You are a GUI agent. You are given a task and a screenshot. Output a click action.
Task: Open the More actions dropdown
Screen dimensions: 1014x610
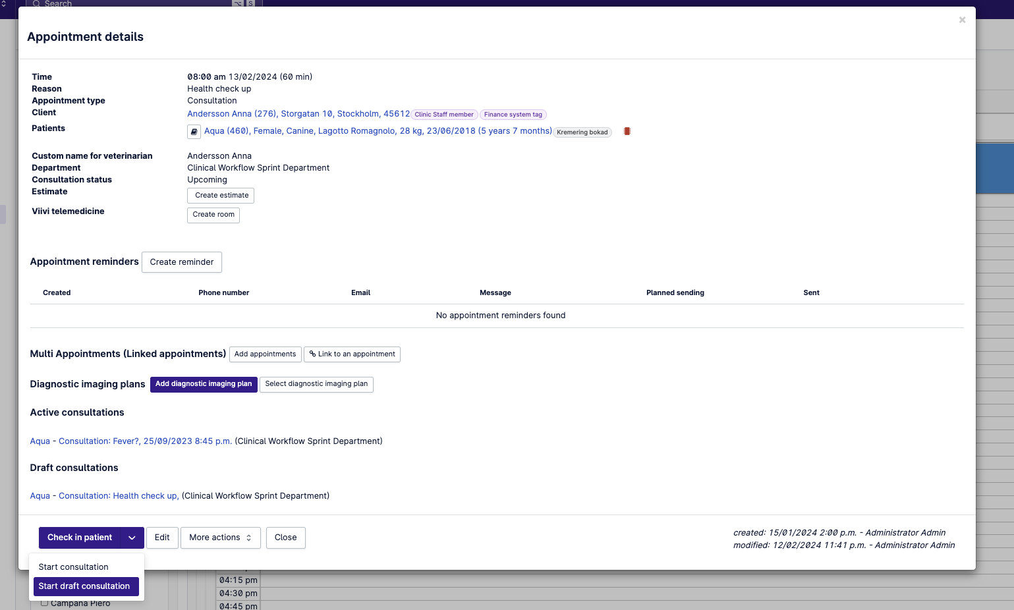point(220,538)
